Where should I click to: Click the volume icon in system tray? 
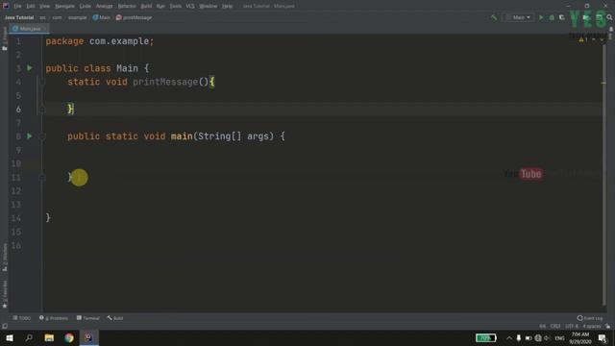(547, 337)
